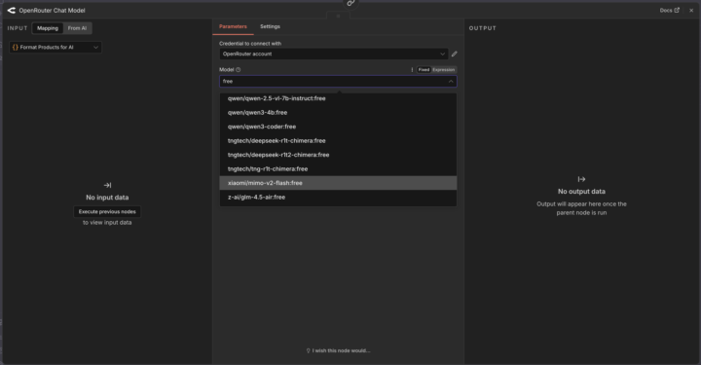Image resolution: width=701 pixels, height=365 pixels.
Task: Pick tngtech/tng-r1t-chimera:free model
Action: [338, 169]
